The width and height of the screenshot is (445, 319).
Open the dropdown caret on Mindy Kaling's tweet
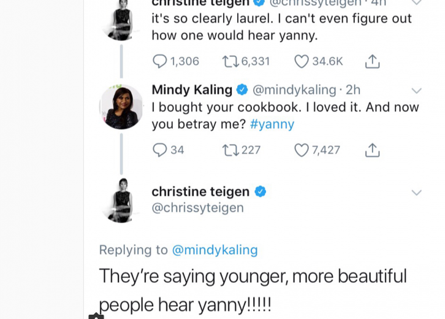pyautogui.click(x=416, y=91)
